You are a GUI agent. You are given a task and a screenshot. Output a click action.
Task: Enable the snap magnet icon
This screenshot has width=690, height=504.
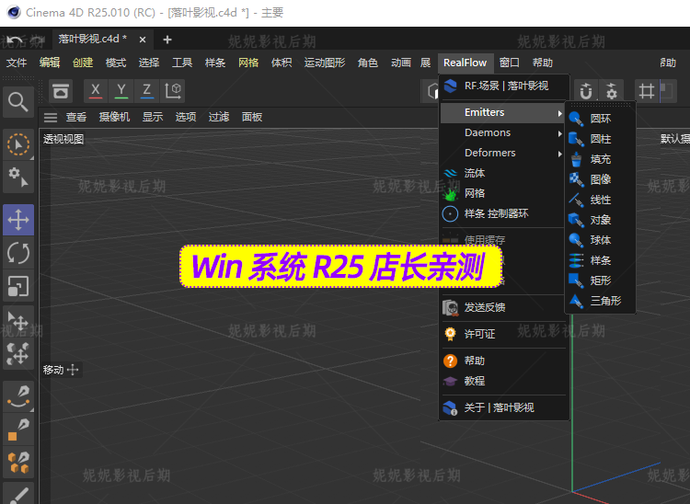tap(586, 91)
